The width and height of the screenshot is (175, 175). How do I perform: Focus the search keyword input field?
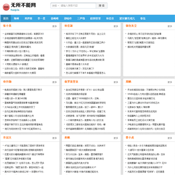pos(78,6)
